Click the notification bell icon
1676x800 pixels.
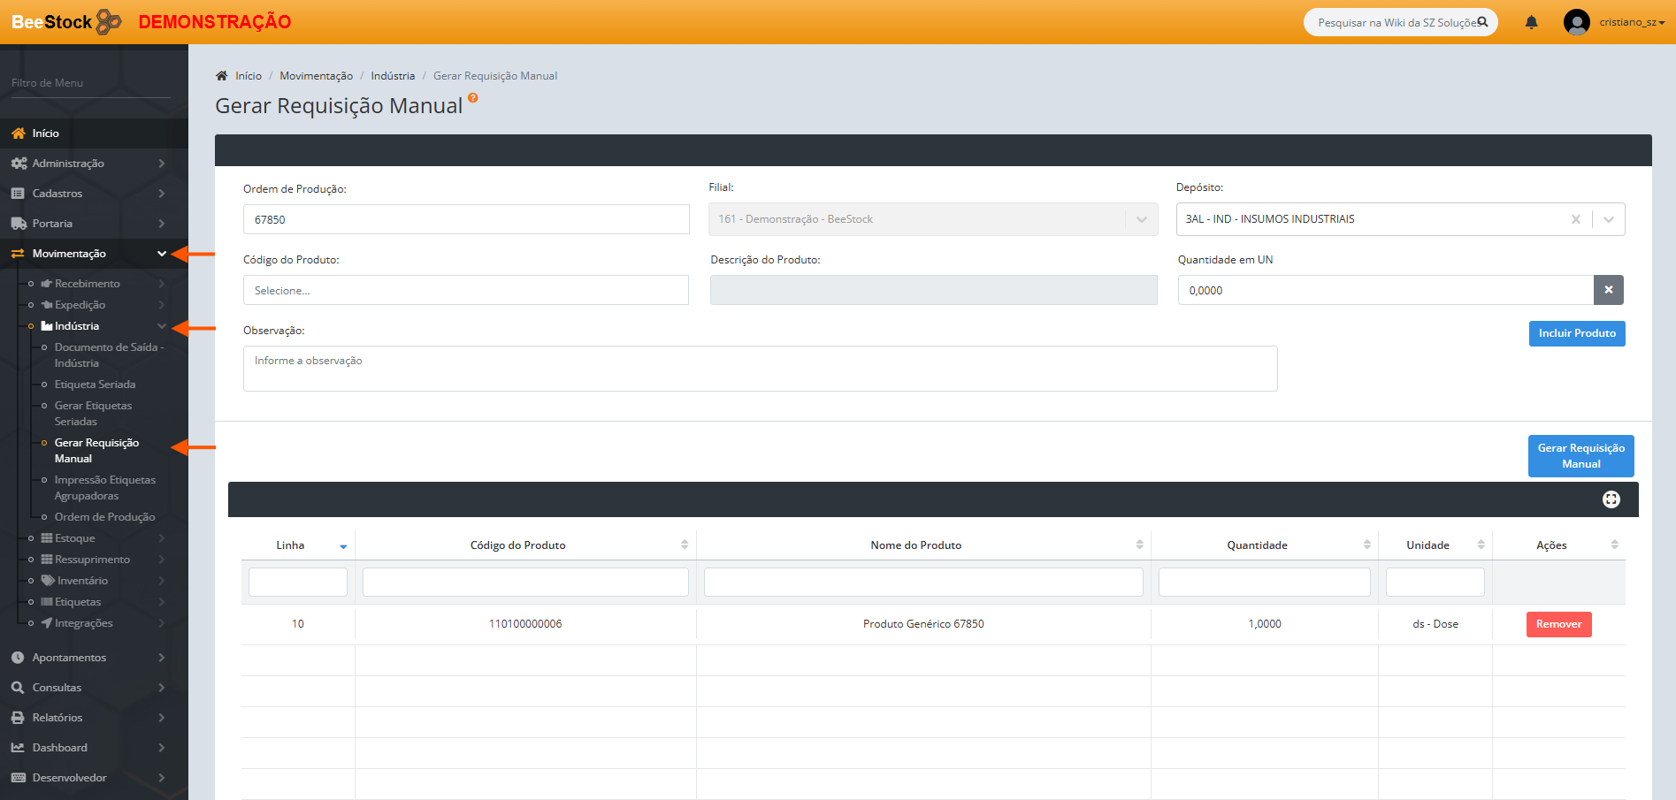point(1531,22)
